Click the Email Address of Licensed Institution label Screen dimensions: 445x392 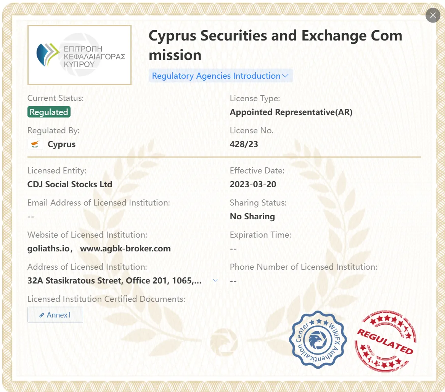(98, 202)
